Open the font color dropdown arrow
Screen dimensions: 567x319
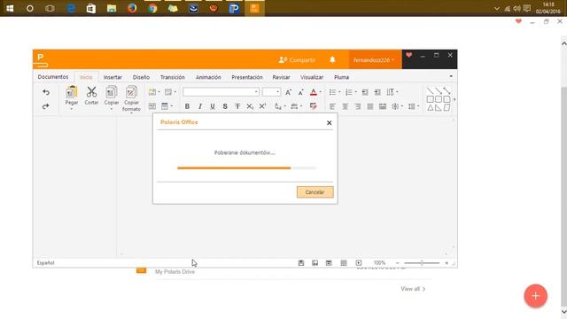click(x=321, y=92)
